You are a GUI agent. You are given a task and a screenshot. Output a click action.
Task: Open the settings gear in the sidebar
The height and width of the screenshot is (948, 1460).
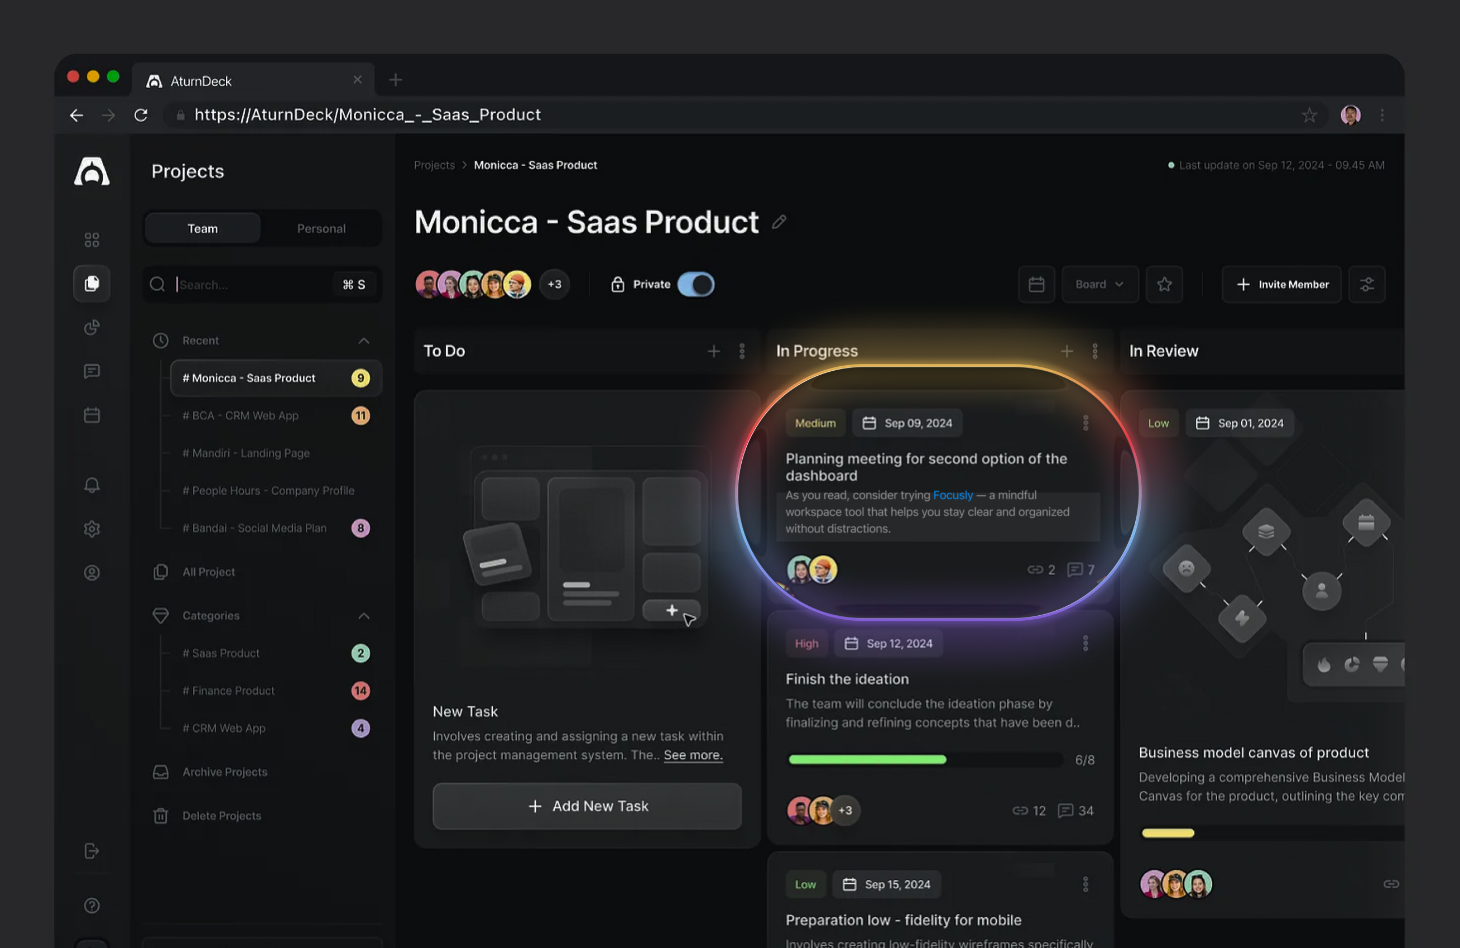[92, 528]
